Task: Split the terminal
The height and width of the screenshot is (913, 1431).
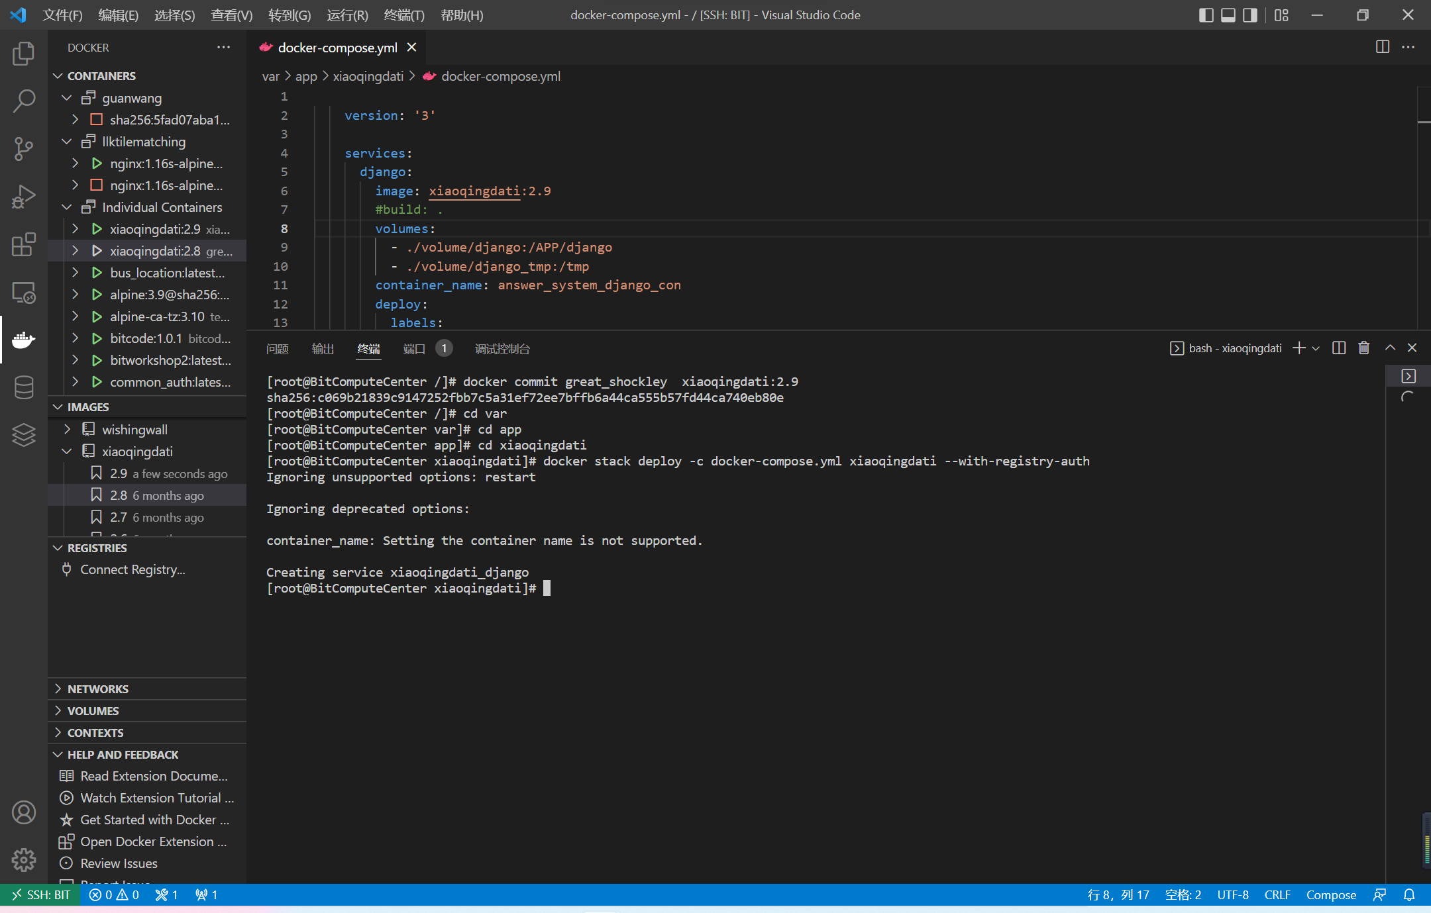Action: click(1339, 348)
